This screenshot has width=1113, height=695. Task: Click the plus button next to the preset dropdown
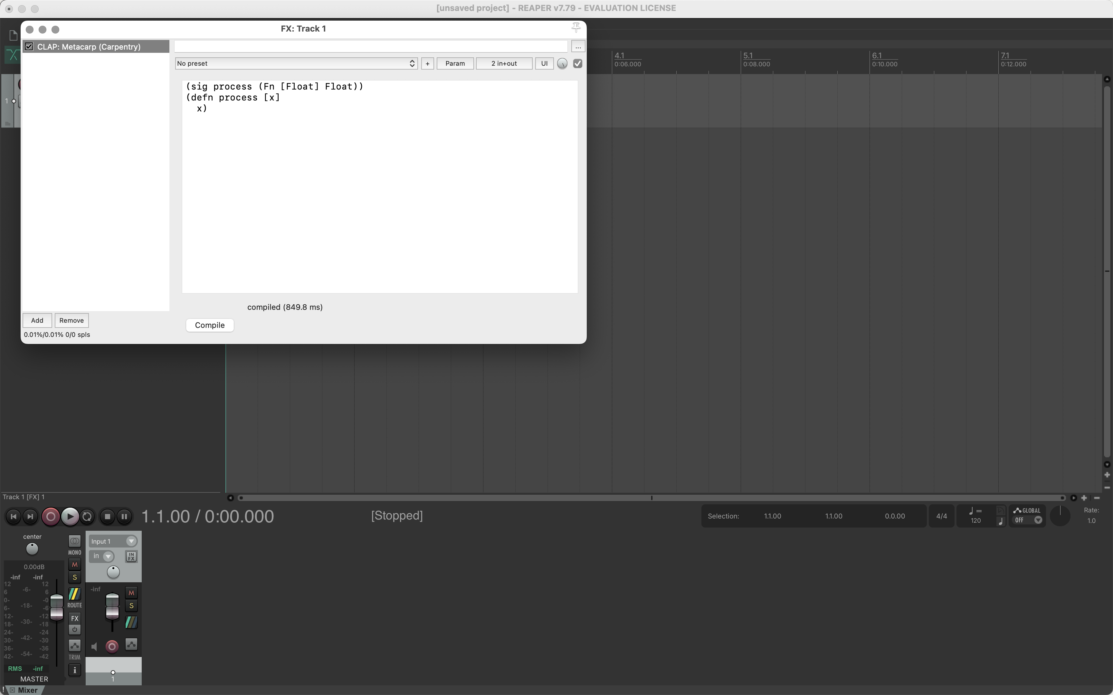pos(427,63)
